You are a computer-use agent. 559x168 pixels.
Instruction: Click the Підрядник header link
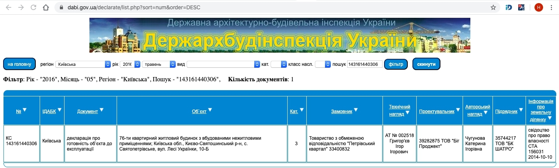pos(507,111)
